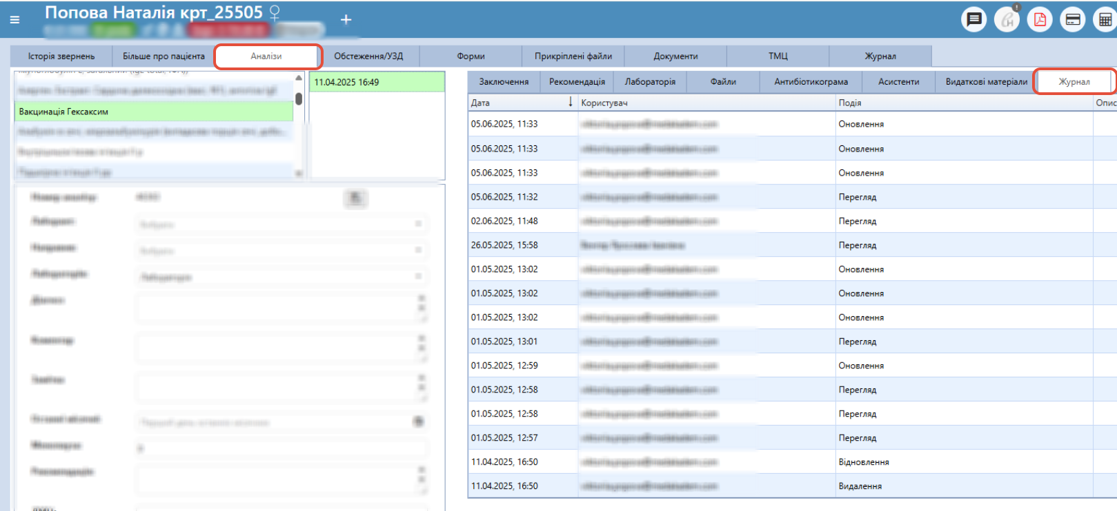This screenshot has width=1117, height=511.
Task: Select the Аналізи tab
Action: click(x=266, y=56)
